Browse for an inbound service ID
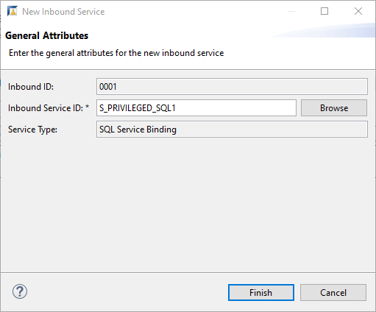This screenshot has width=376, height=312. (x=334, y=108)
